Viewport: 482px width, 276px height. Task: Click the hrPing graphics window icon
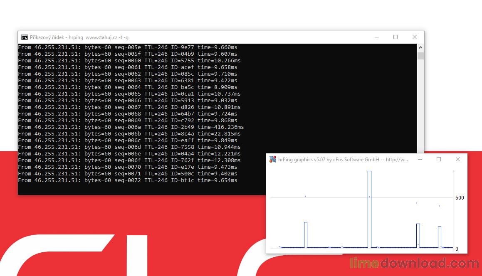tap(273, 159)
